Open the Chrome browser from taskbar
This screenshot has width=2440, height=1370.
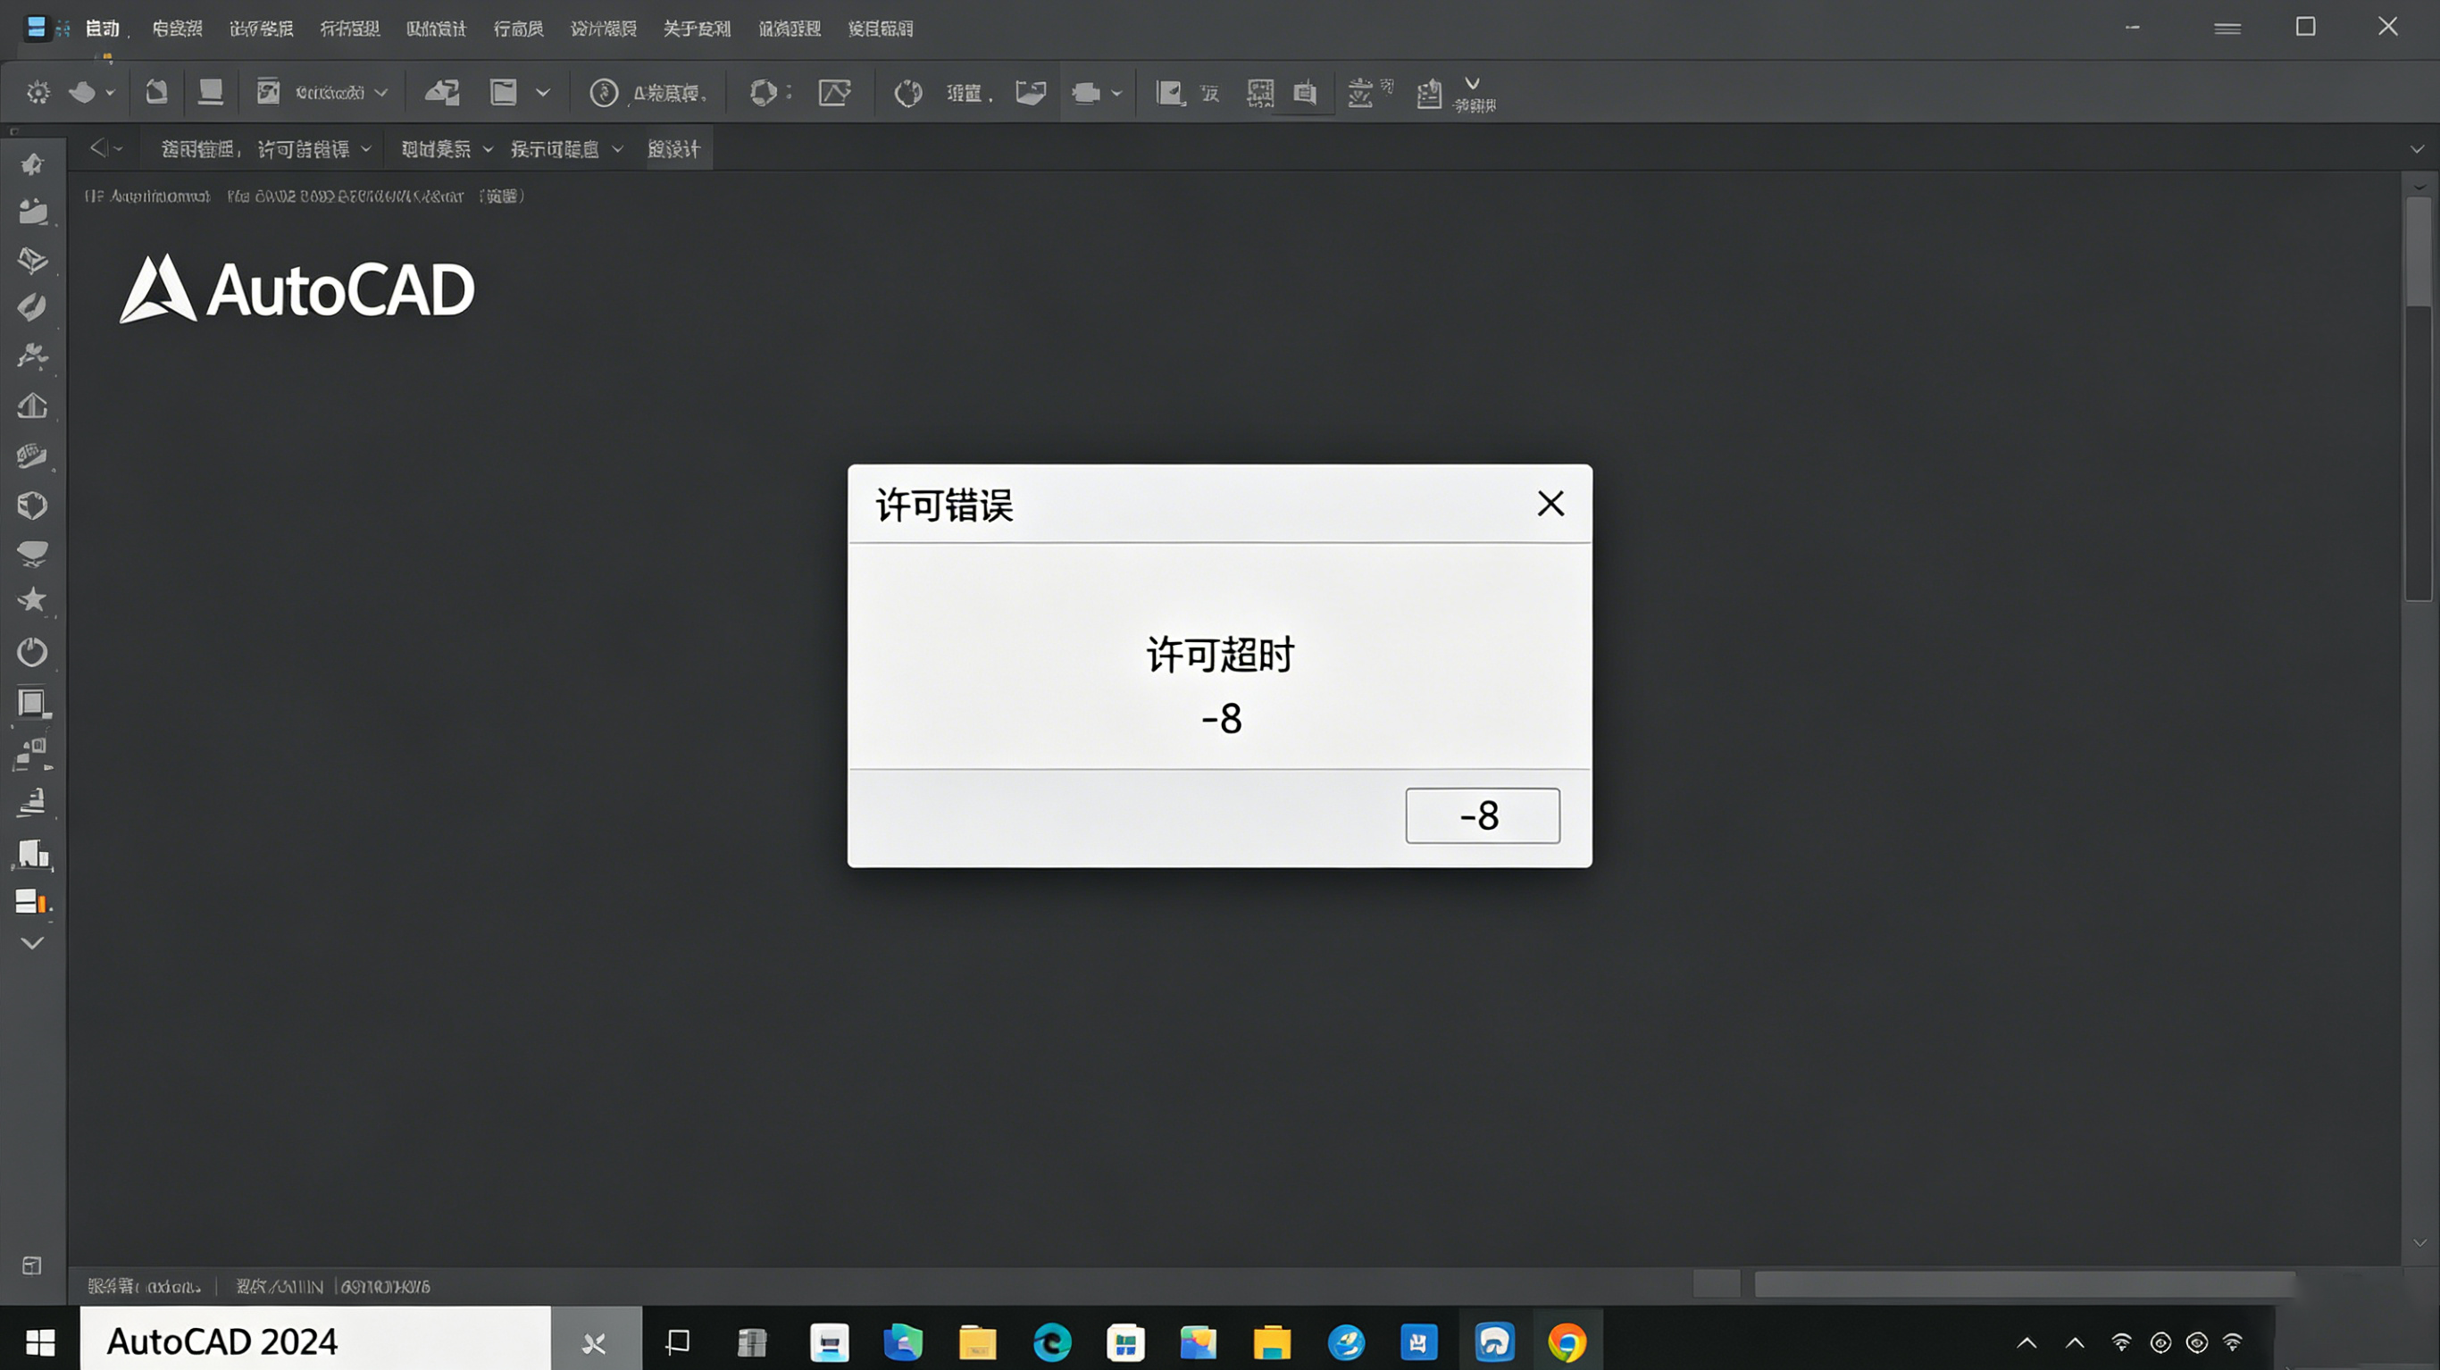click(1567, 1342)
